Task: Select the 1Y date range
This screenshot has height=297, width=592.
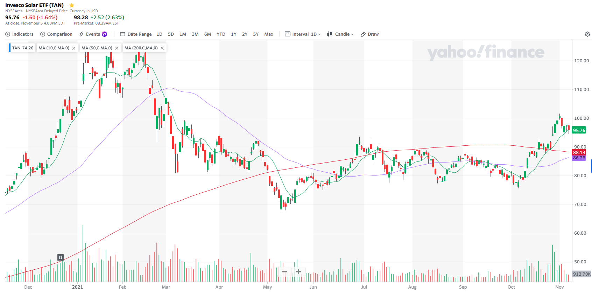Action: coord(234,34)
